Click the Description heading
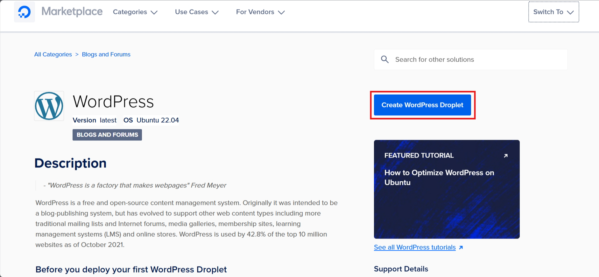Viewport: 599px width, 277px height. [x=70, y=163]
